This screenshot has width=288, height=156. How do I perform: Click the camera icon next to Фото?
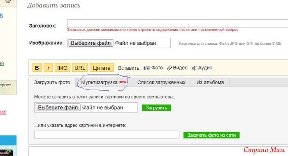pyautogui.click(x=147, y=68)
